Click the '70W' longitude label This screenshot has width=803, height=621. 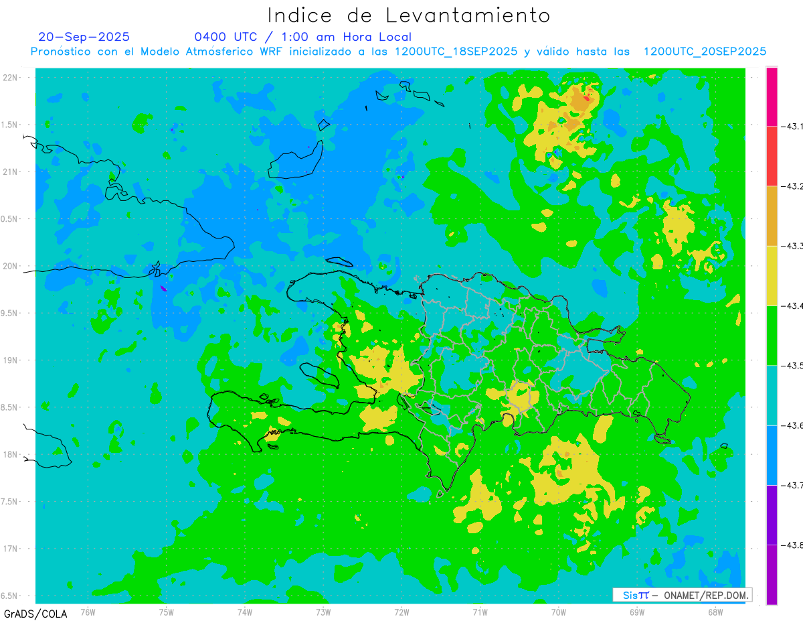click(x=559, y=612)
